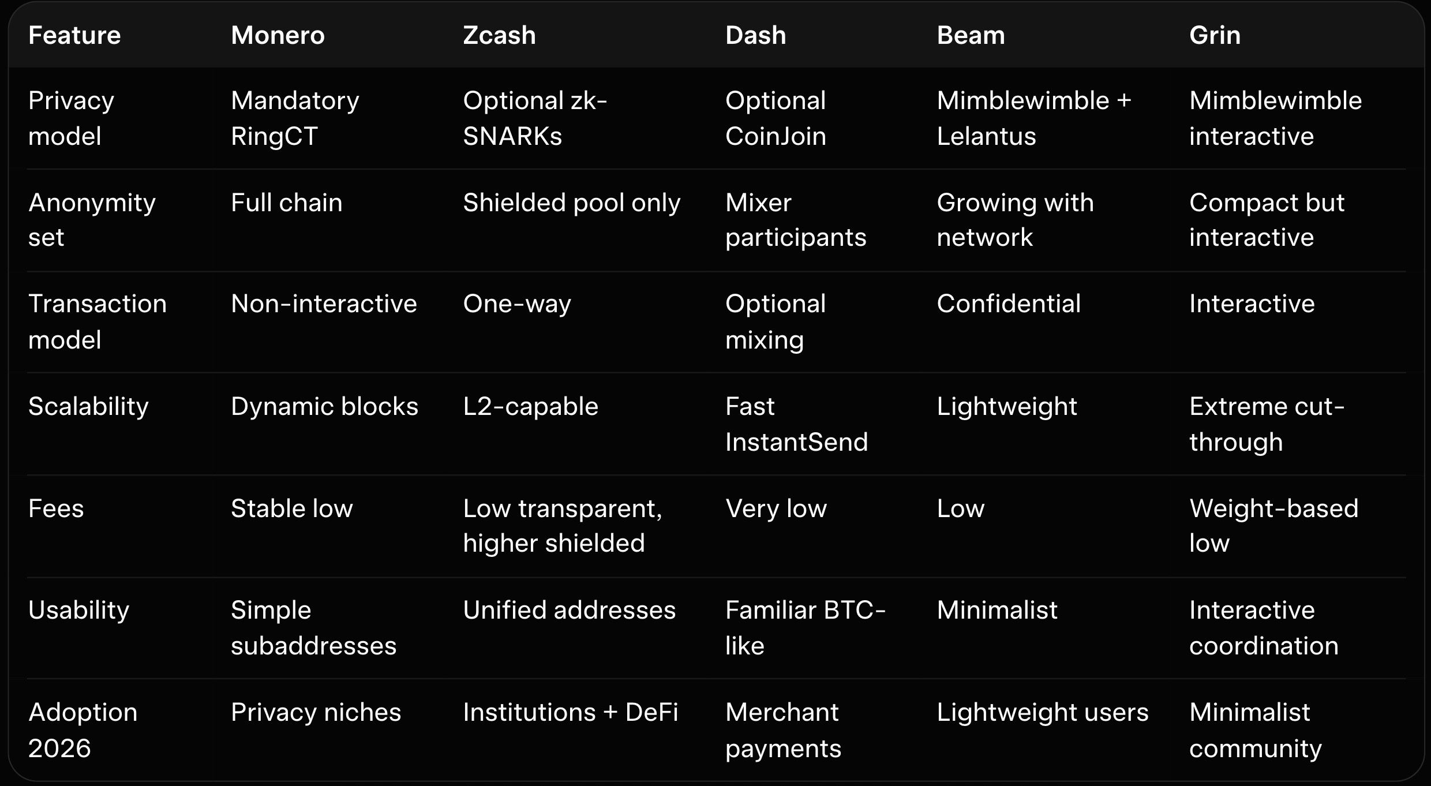Image resolution: width=1431 pixels, height=786 pixels.
Task: Click the Extreme cut-through cell
Action: [x=1267, y=424]
